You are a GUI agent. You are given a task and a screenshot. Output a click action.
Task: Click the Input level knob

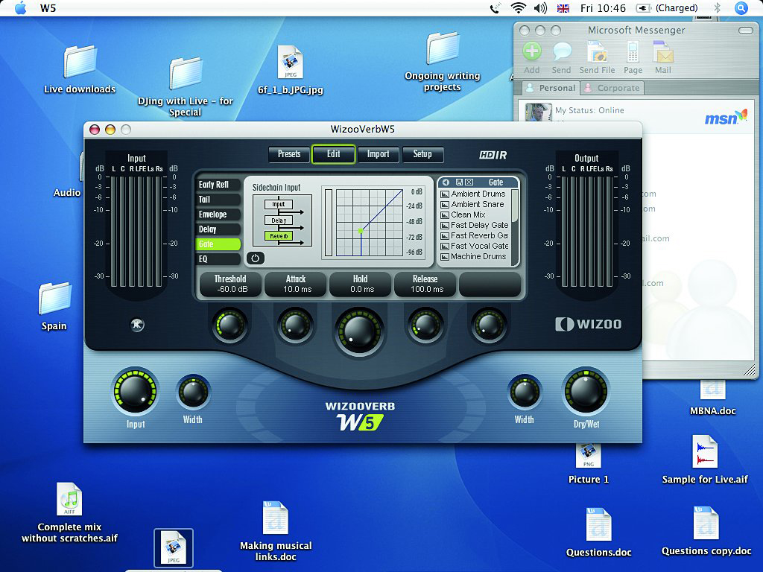pos(136,392)
